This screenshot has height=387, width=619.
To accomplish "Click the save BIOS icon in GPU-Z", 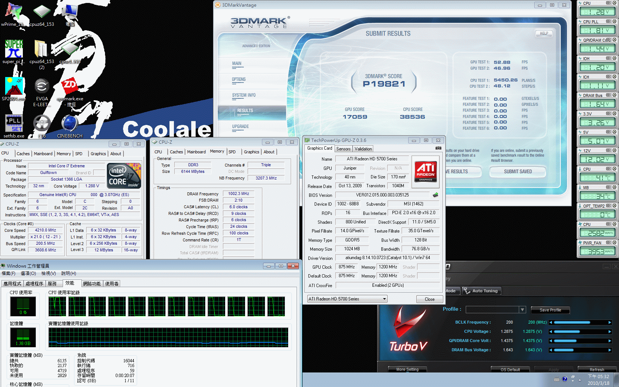I will coord(436,195).
